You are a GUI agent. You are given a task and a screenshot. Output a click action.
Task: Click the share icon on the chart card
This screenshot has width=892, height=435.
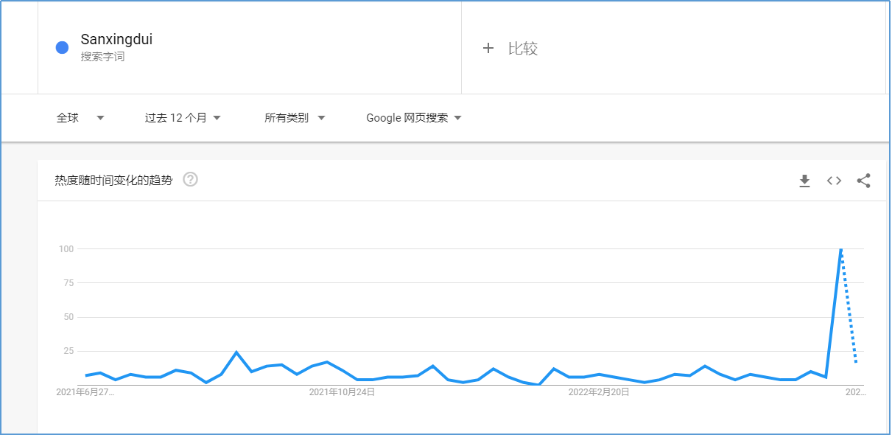point(864,181)
